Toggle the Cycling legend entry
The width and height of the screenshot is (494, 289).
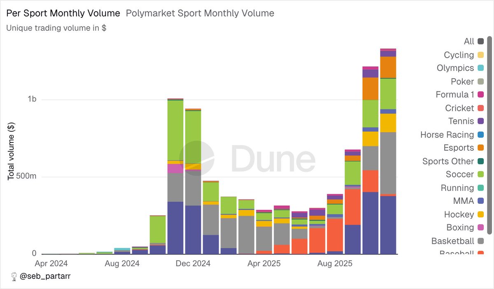(464, 55)
